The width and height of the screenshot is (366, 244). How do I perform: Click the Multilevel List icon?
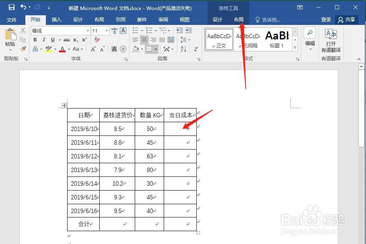coord(163,31)
